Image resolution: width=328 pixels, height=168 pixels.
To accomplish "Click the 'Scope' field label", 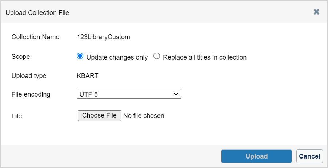I will 21,57.
